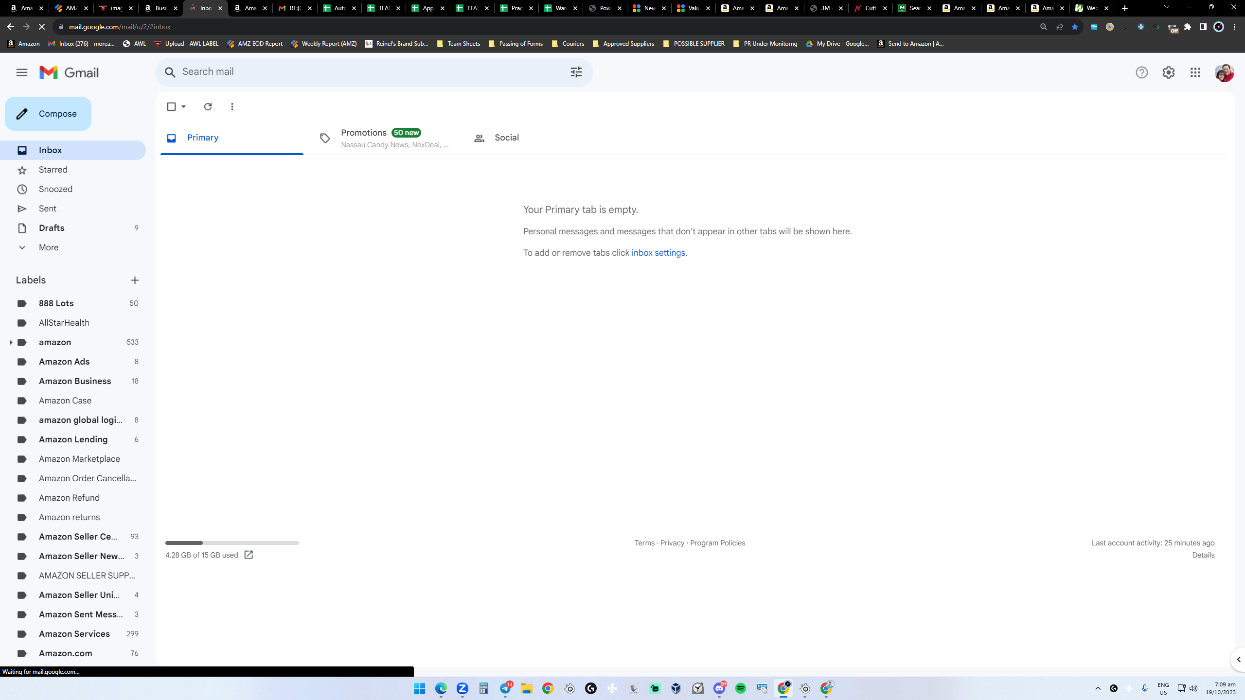Open the Inbox folder
1245x700 pixels.
(73, 150)
